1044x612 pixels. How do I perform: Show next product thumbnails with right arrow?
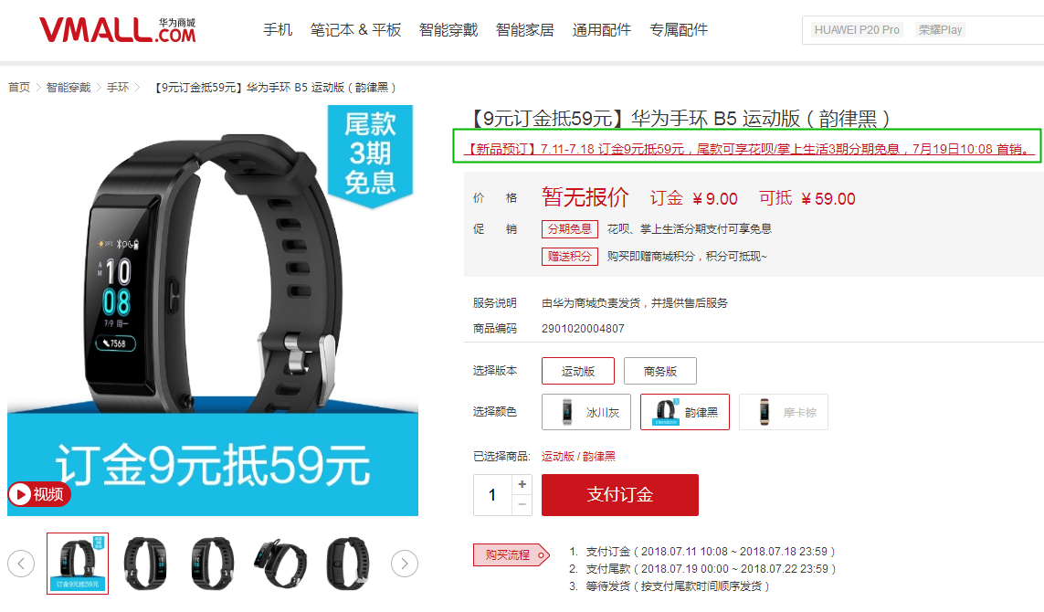[404, 565]
